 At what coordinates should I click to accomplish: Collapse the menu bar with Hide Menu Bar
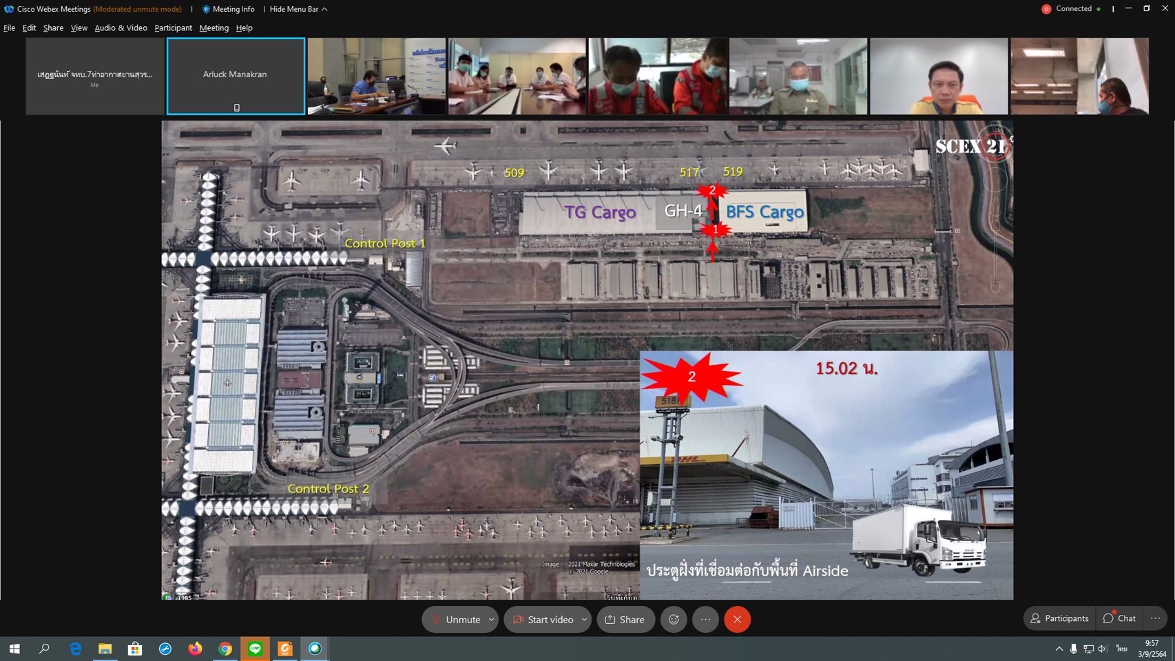[298, 9]
